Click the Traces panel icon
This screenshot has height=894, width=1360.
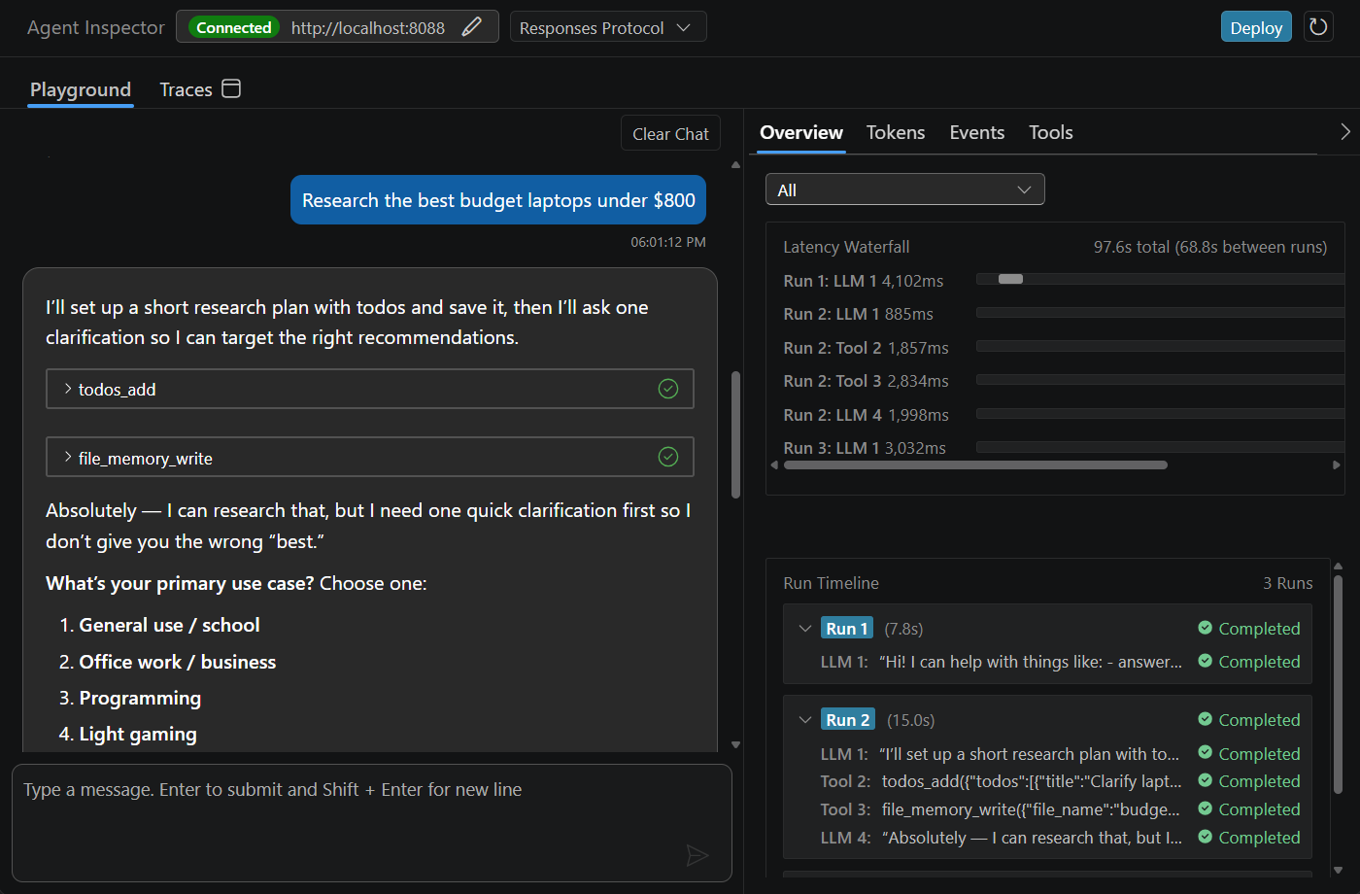[x=231, y=89]
